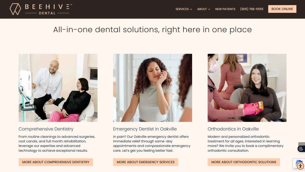Open the woman holding cheek photo
Screen dimensions: 305x172
tap(152, 88)
